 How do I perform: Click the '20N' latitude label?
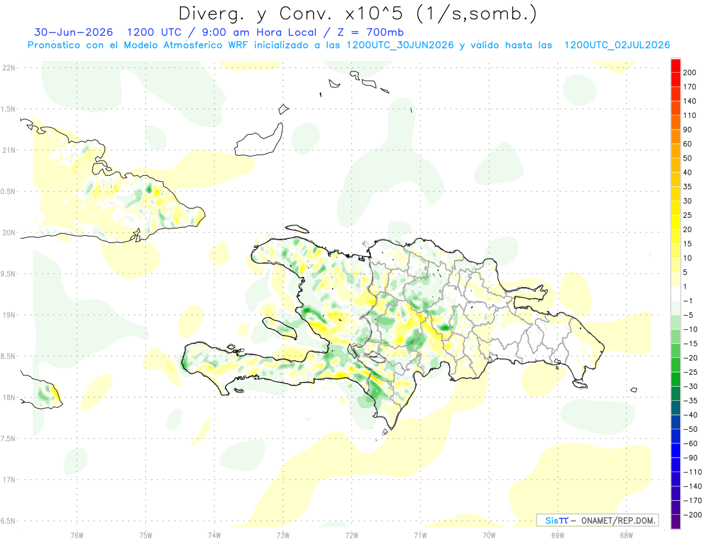(8, 233)
